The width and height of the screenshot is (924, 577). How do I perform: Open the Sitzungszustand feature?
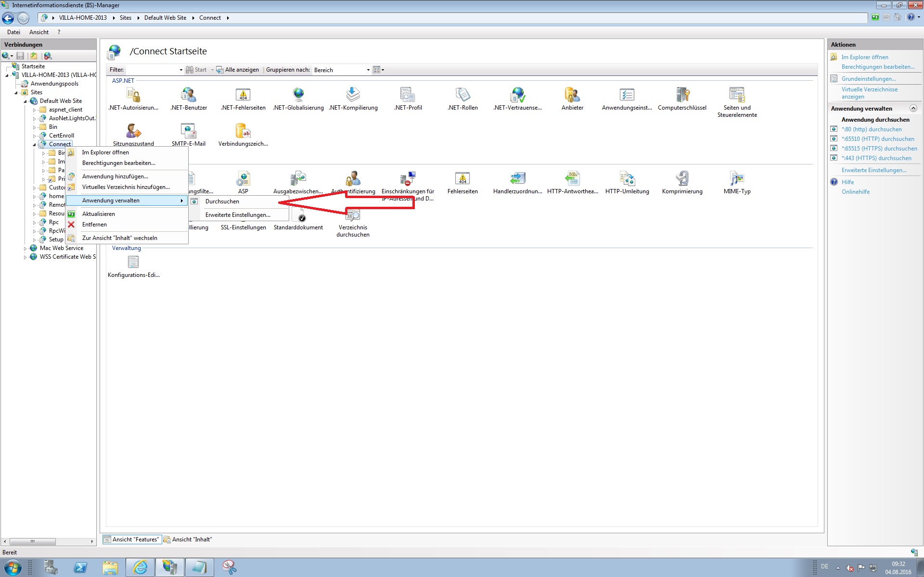coord(133,131)
